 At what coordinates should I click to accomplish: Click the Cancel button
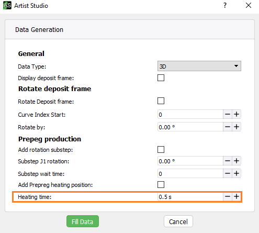pyautogui.click(x=178, y=221)
